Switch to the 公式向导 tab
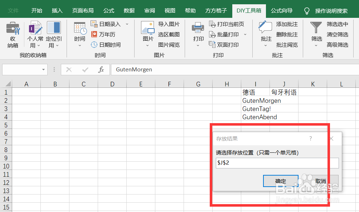 click(282, 10)
